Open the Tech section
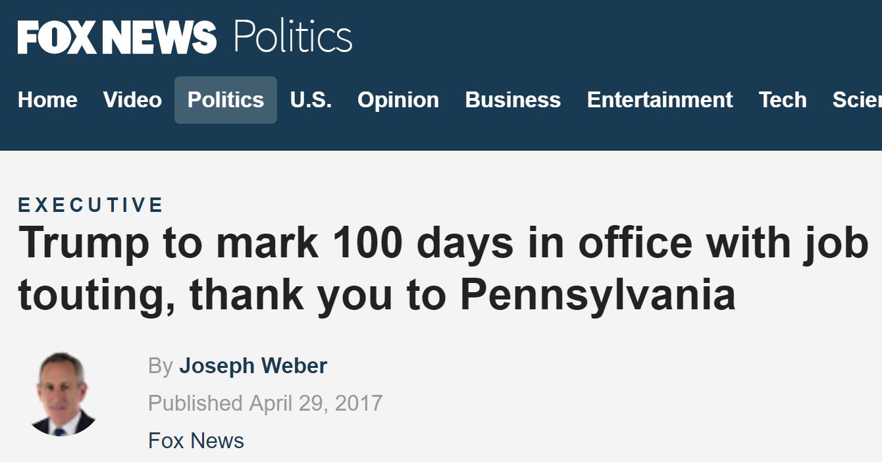Screen dimensions: 882x462 783,100
